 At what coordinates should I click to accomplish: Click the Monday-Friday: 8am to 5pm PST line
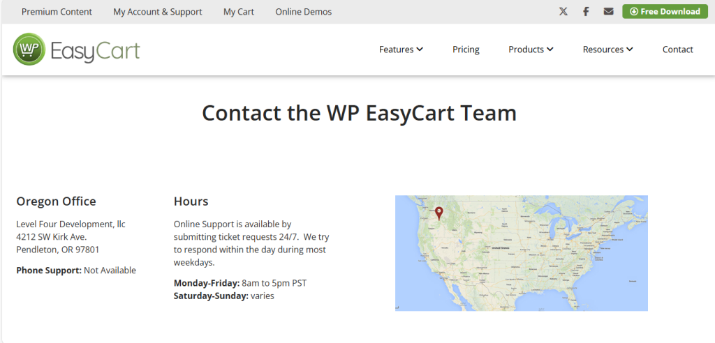(240, 283)
